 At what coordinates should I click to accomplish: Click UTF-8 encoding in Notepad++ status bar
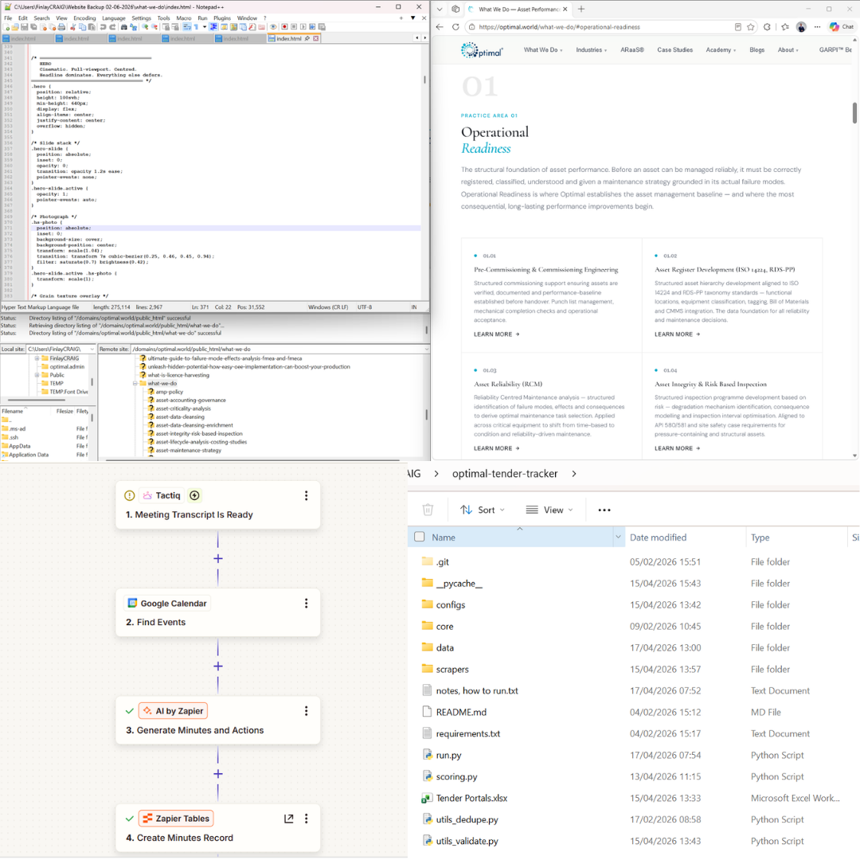365,307
